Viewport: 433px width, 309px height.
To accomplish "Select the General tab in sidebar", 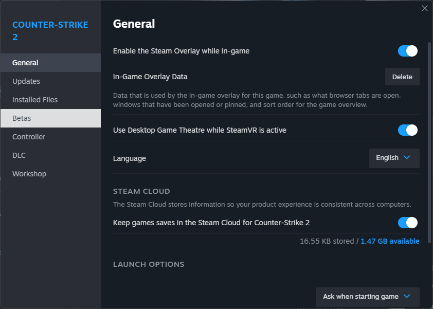I will click(x=26, y=63).
